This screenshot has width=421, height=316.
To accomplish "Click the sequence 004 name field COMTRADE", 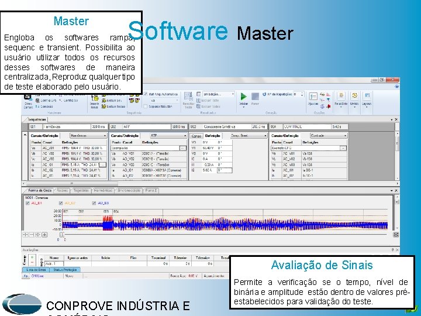I will [x=307, y=126].
